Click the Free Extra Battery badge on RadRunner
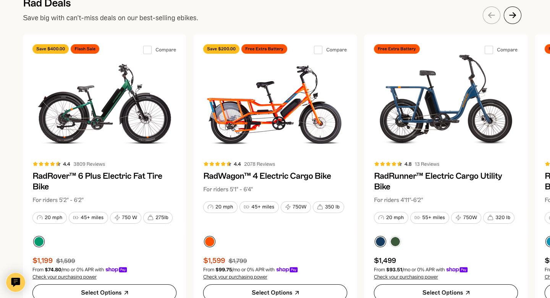 coord(397,49)
